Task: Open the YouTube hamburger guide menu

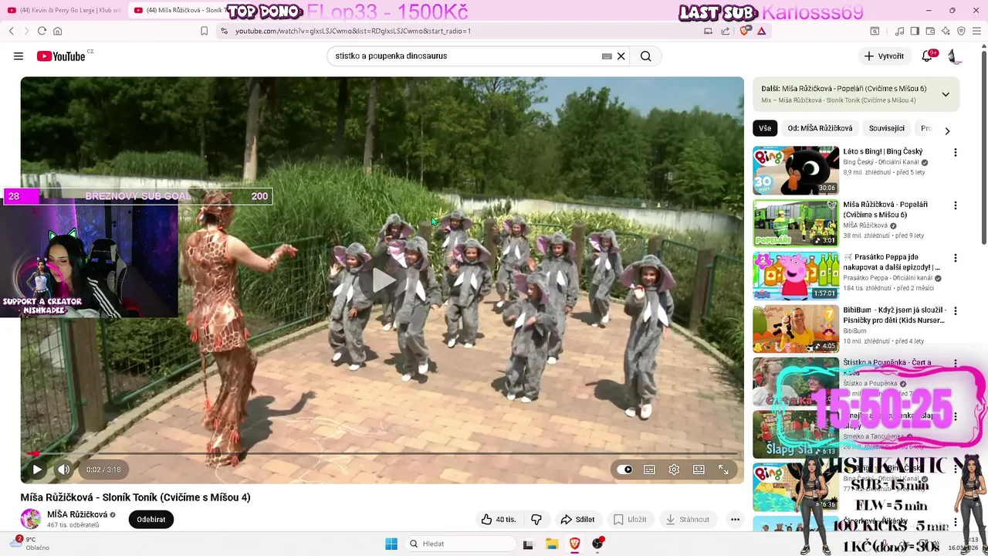Action: 19,56
